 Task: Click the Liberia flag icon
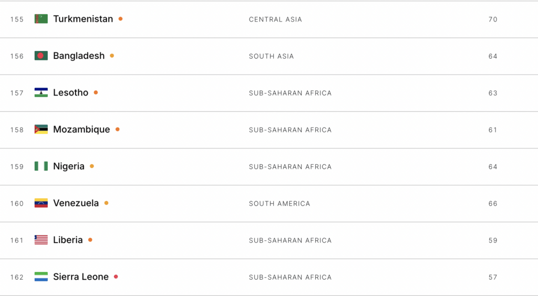(41, 240)
